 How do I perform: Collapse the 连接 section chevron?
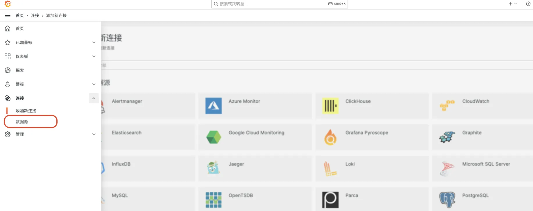pyautogui.click(x=94, y=98)
